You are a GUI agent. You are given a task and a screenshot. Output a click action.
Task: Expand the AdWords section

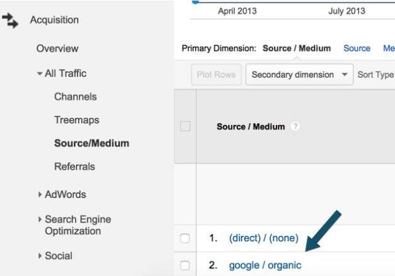point(40,194)
